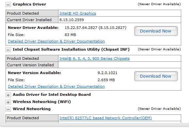Expand Wireless Networking (WiFi) section
The height and width of the screenshot is (128, 189).
[8, 102]
